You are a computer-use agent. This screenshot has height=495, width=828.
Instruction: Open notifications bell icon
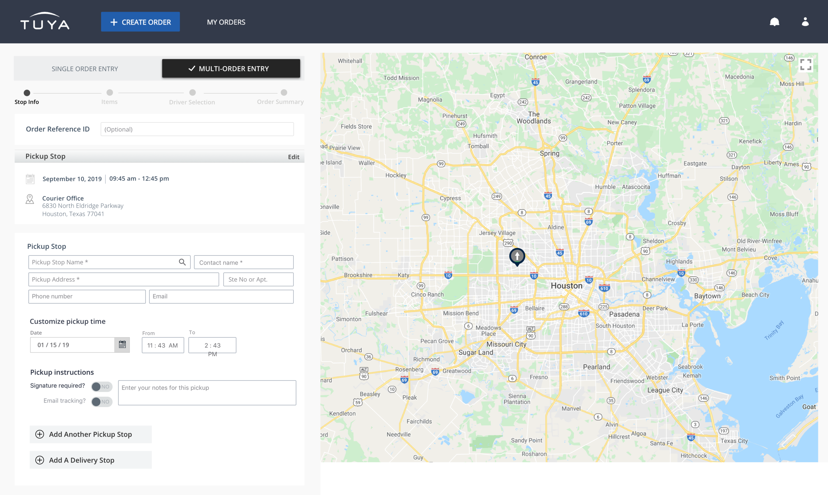[x=774, y=22]
